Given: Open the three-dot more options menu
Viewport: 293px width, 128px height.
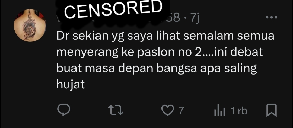Looking at the screenshot, I should pyautogui.click(x=271, y=17).
